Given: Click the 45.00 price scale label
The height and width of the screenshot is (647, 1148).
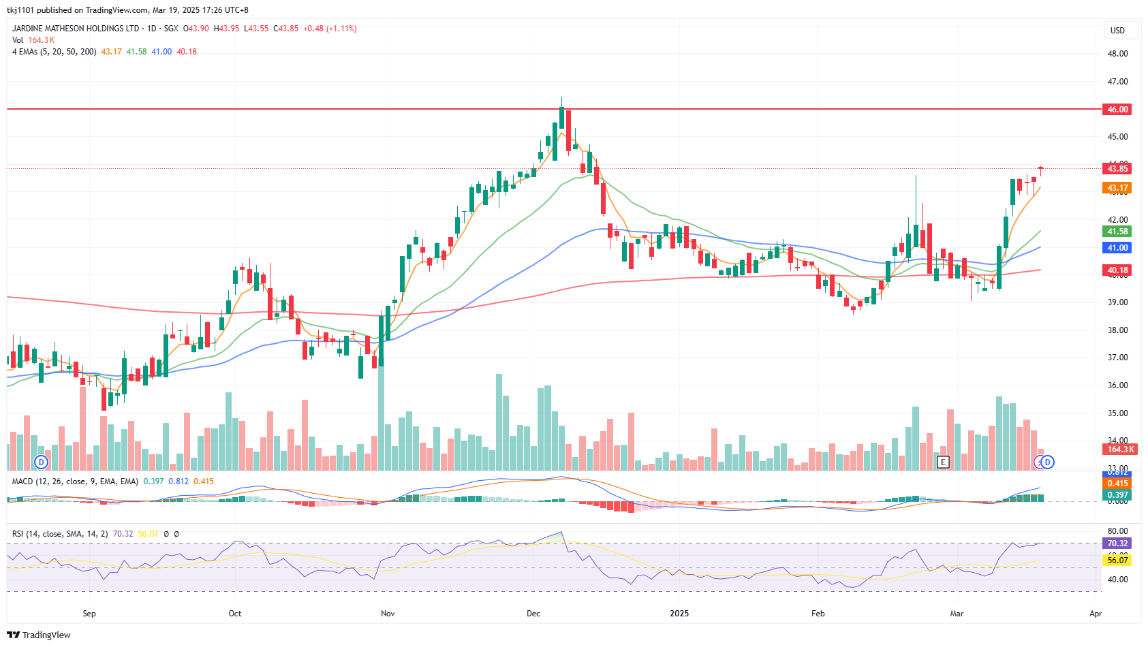Looking at the screenshot, I should [x=1118, y=137].
